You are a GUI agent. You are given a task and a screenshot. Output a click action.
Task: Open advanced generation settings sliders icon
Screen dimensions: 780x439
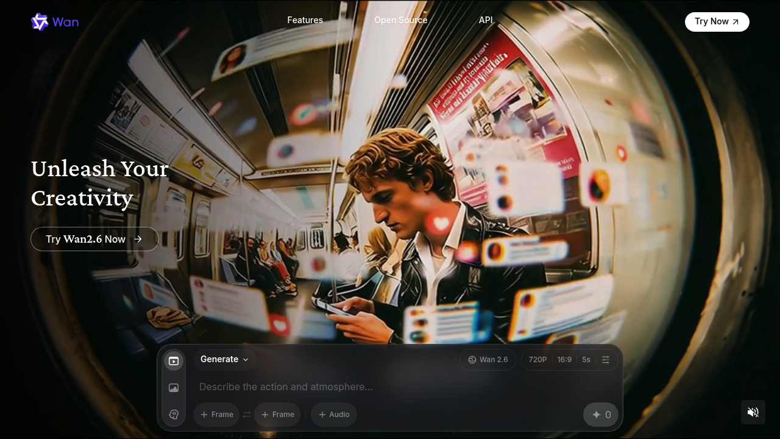point(606,359)
